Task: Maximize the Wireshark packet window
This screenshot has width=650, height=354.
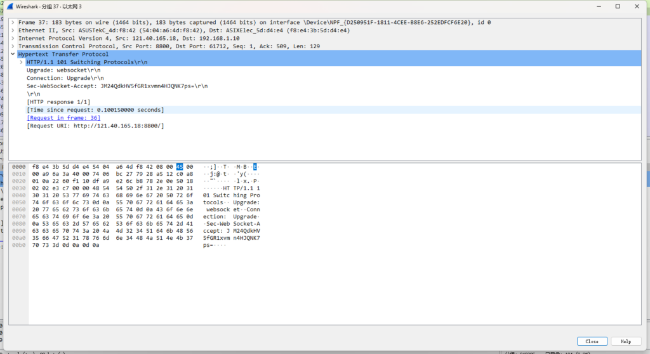Action: tap(618, 6)
